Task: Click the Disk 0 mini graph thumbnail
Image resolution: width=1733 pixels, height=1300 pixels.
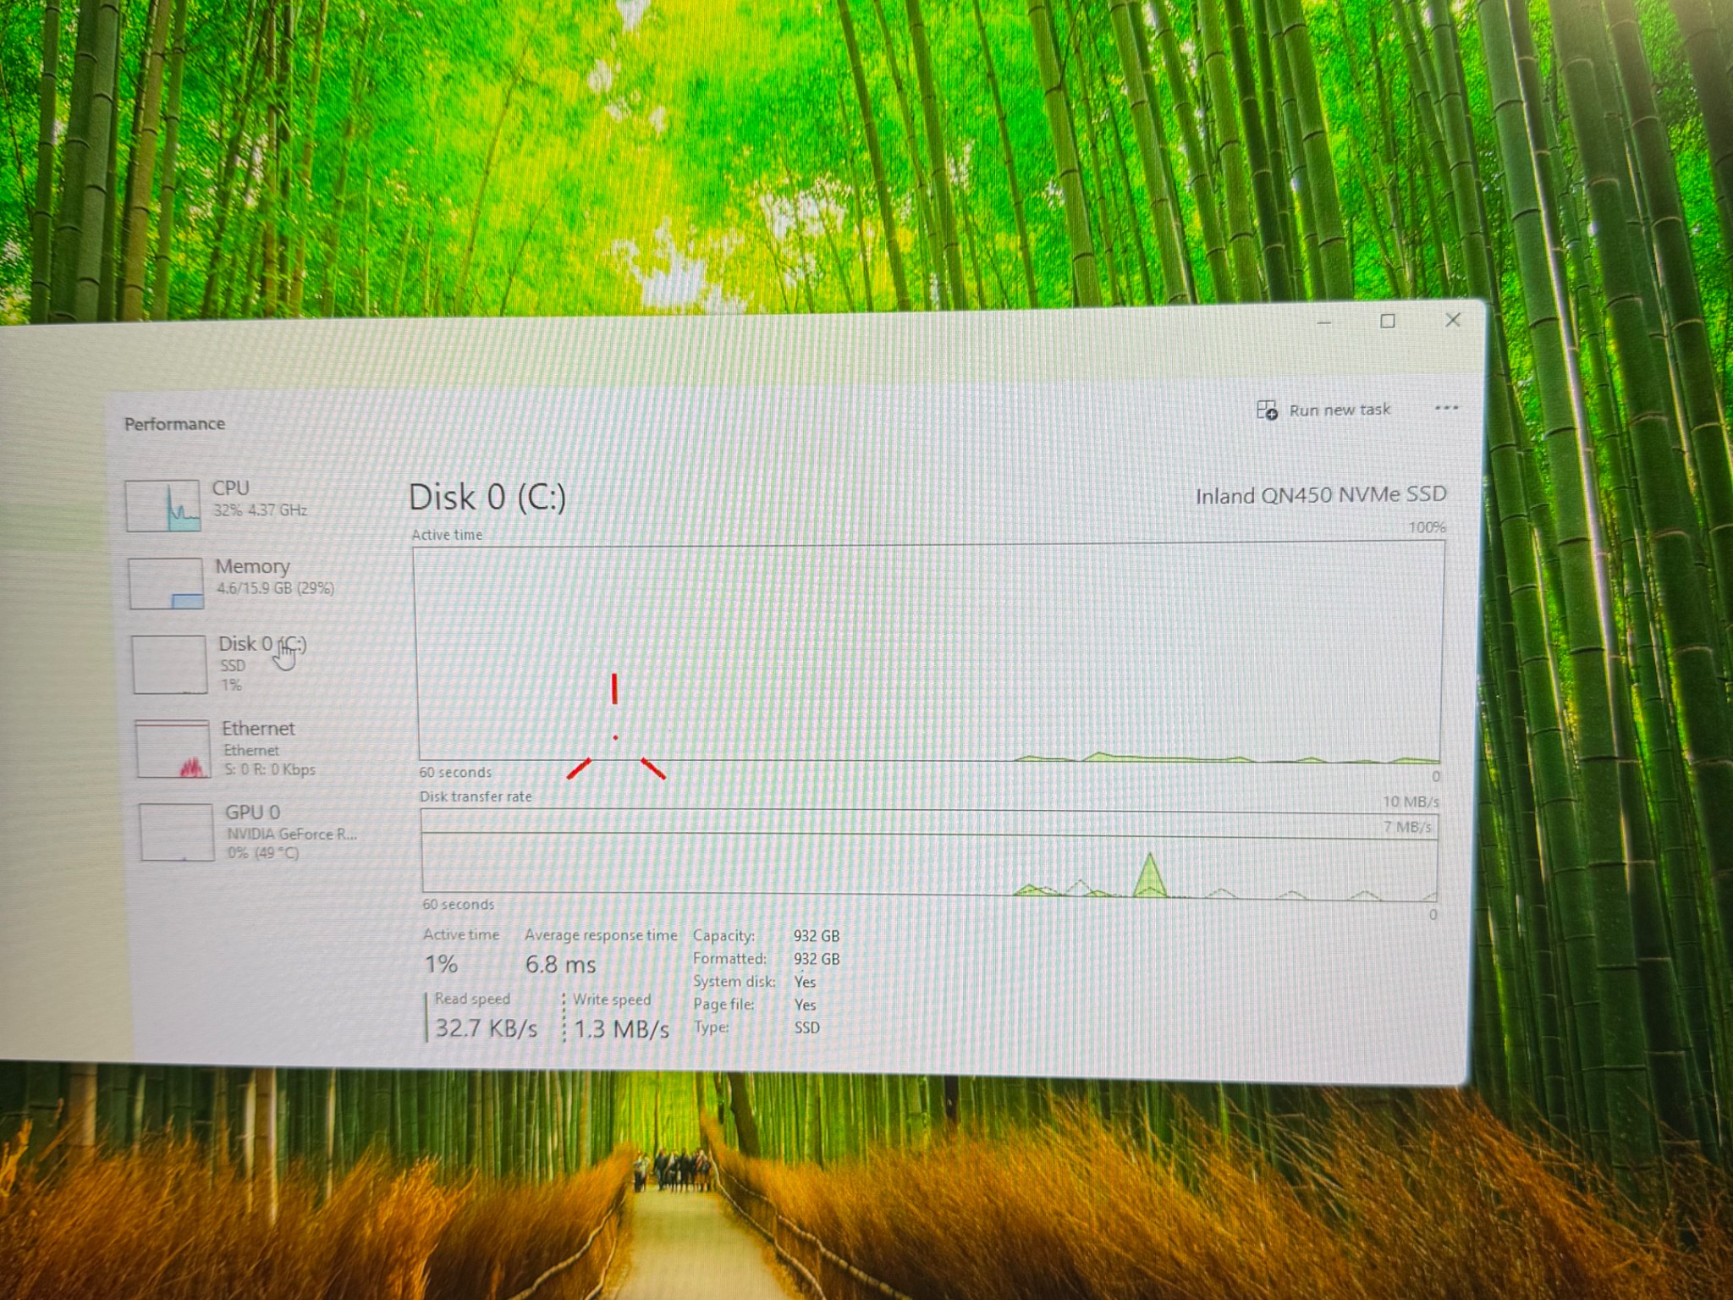Action: [x=169, y=664]
